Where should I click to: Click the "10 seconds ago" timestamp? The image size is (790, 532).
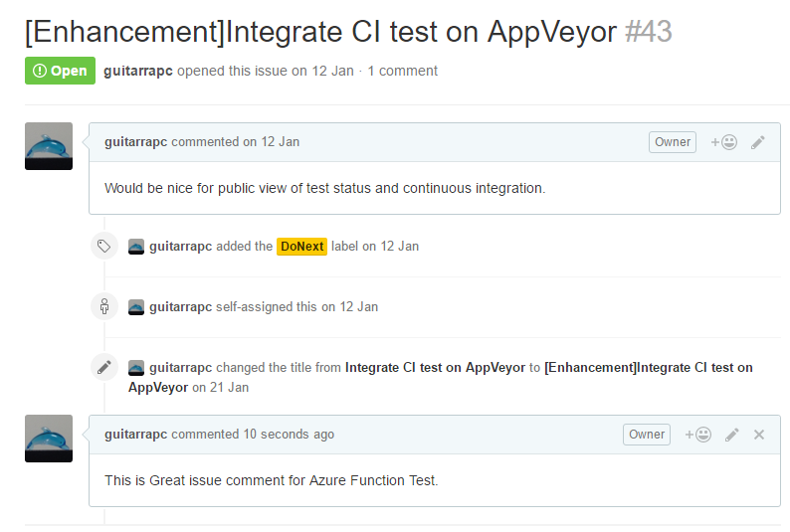click(x=289, y=435)
